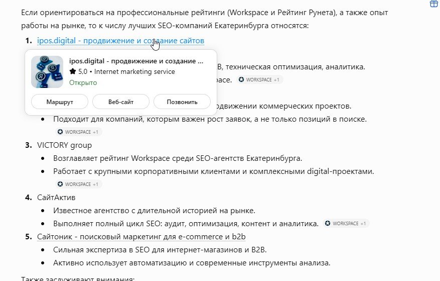Click the 'СайтАктив' list heading
This screenshot has width=440, height=281.
pos(56,198)
